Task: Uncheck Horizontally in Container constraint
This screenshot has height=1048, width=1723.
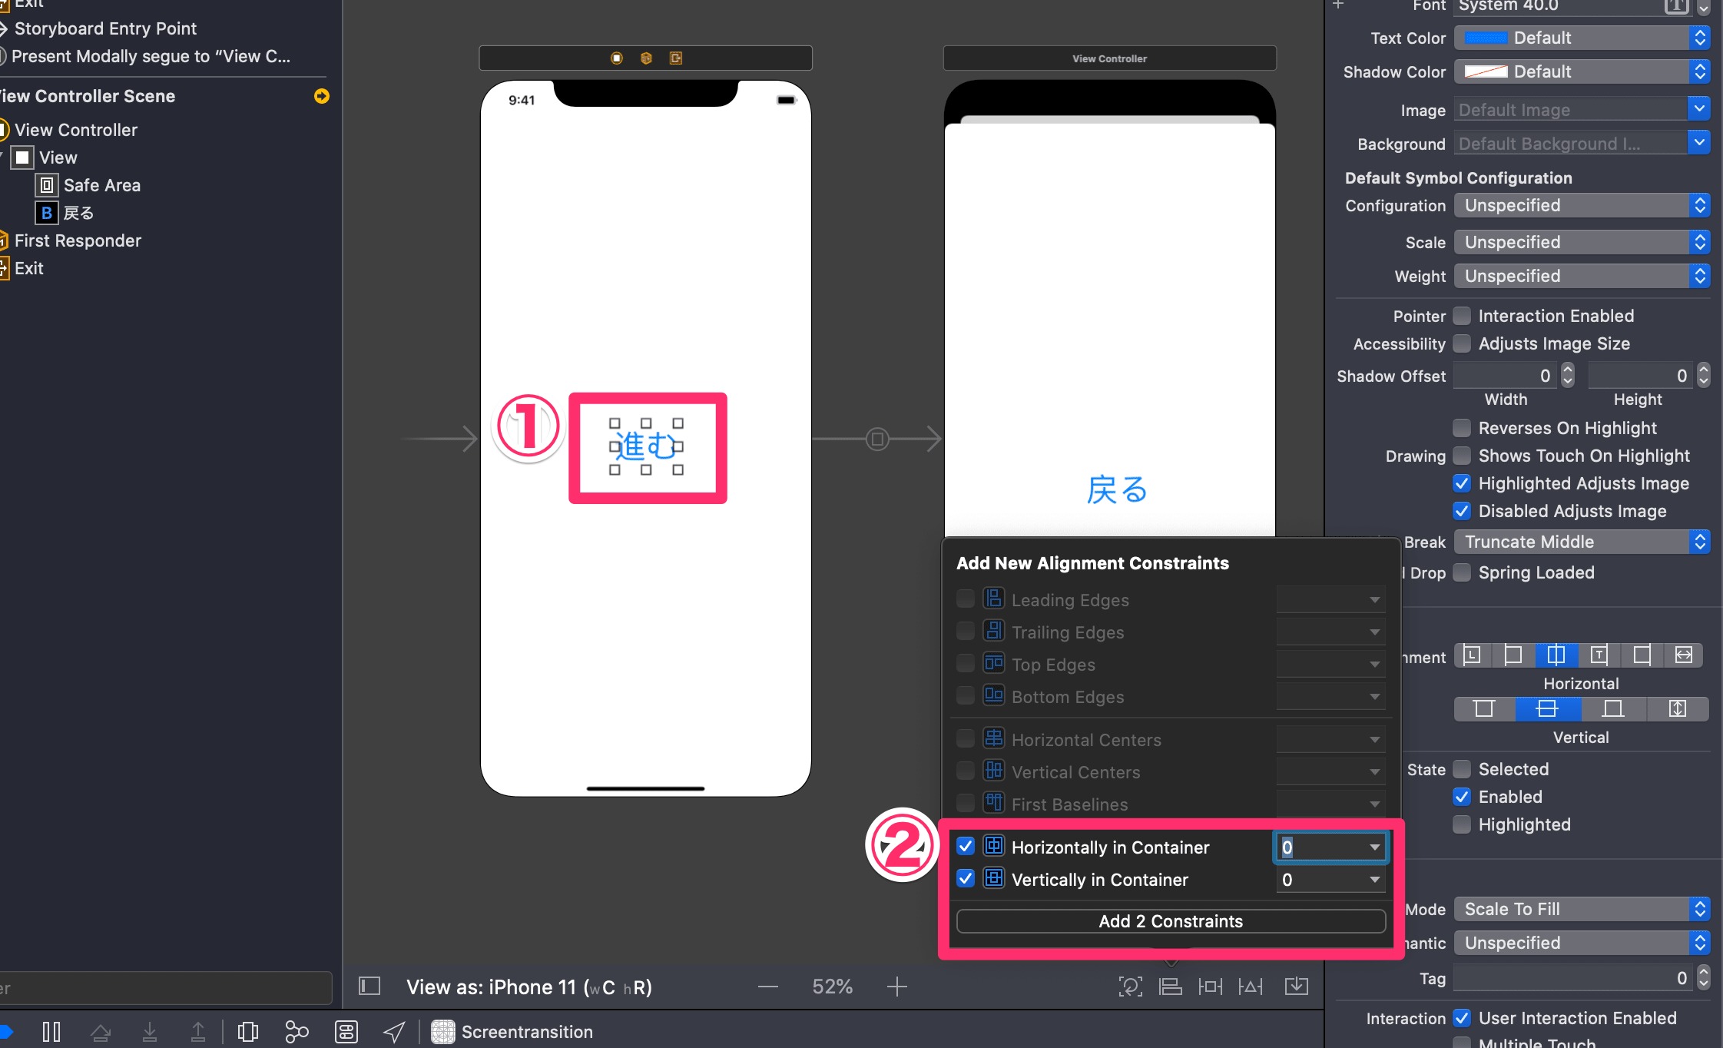Action: tap(966, 846)
